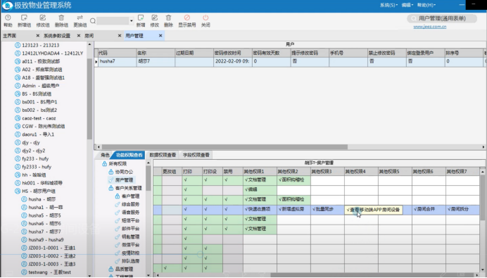
Task: Toggle the √快速收费项 permission cell
Action: (260, 209)
